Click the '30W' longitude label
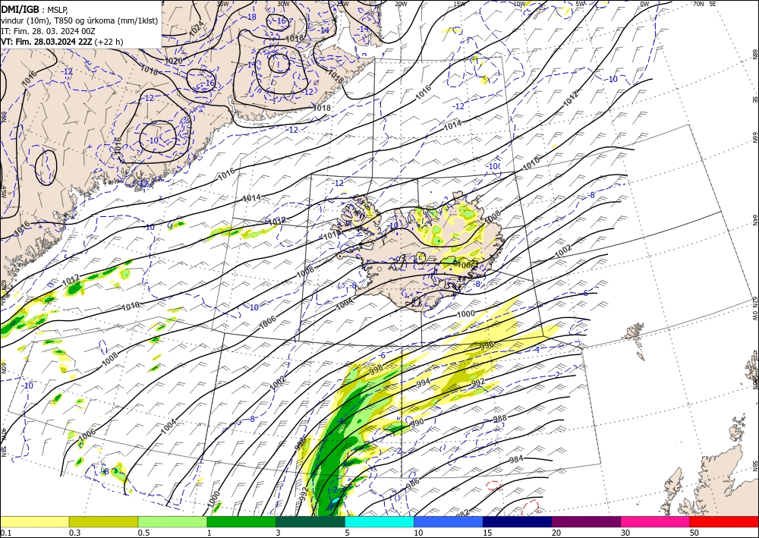Image resolution: width=759 pixels, height=538 pixels. (x=284, y=4)
